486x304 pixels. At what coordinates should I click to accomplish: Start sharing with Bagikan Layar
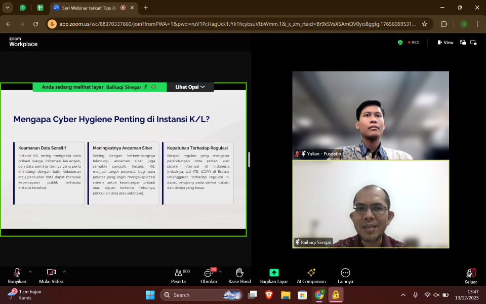(x=274, y=273)
